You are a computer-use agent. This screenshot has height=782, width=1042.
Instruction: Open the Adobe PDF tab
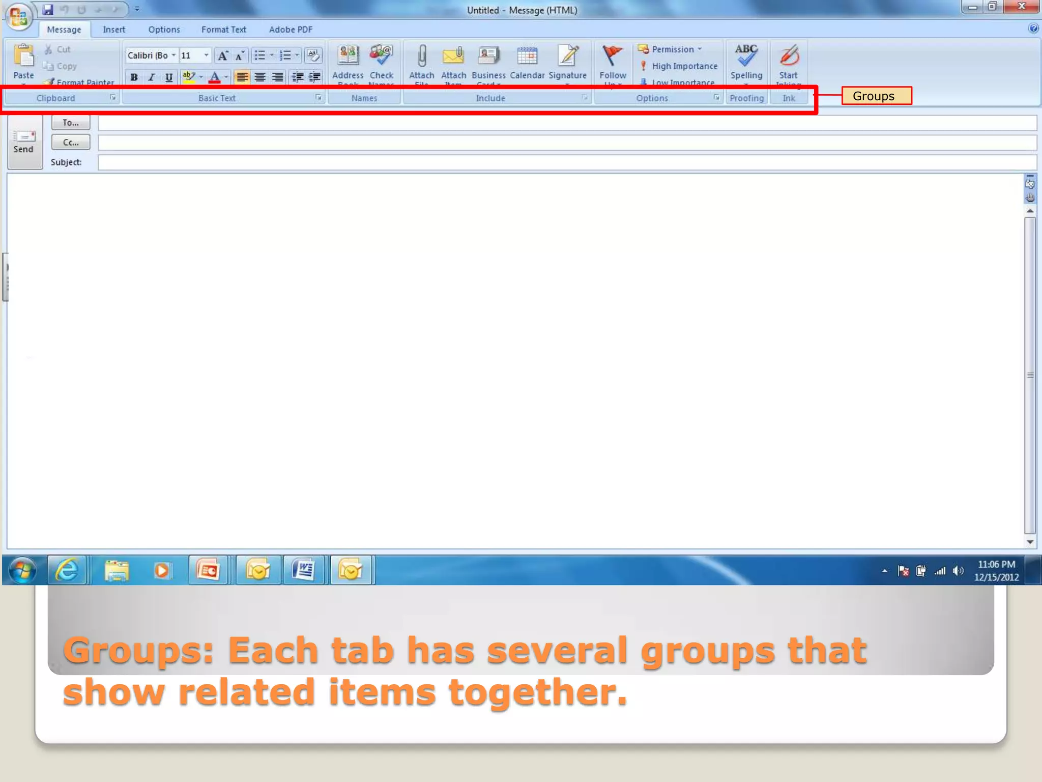291,30
